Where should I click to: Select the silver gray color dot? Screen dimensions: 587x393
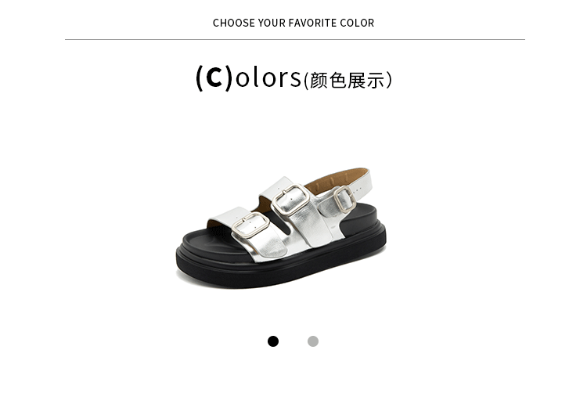313,341
